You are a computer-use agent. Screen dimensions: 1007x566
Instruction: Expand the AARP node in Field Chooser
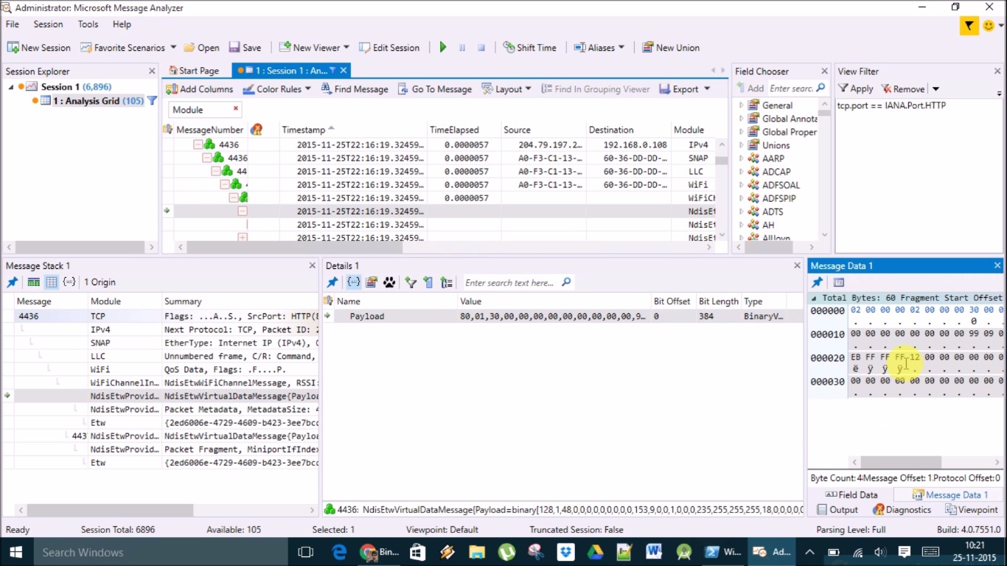742,158
